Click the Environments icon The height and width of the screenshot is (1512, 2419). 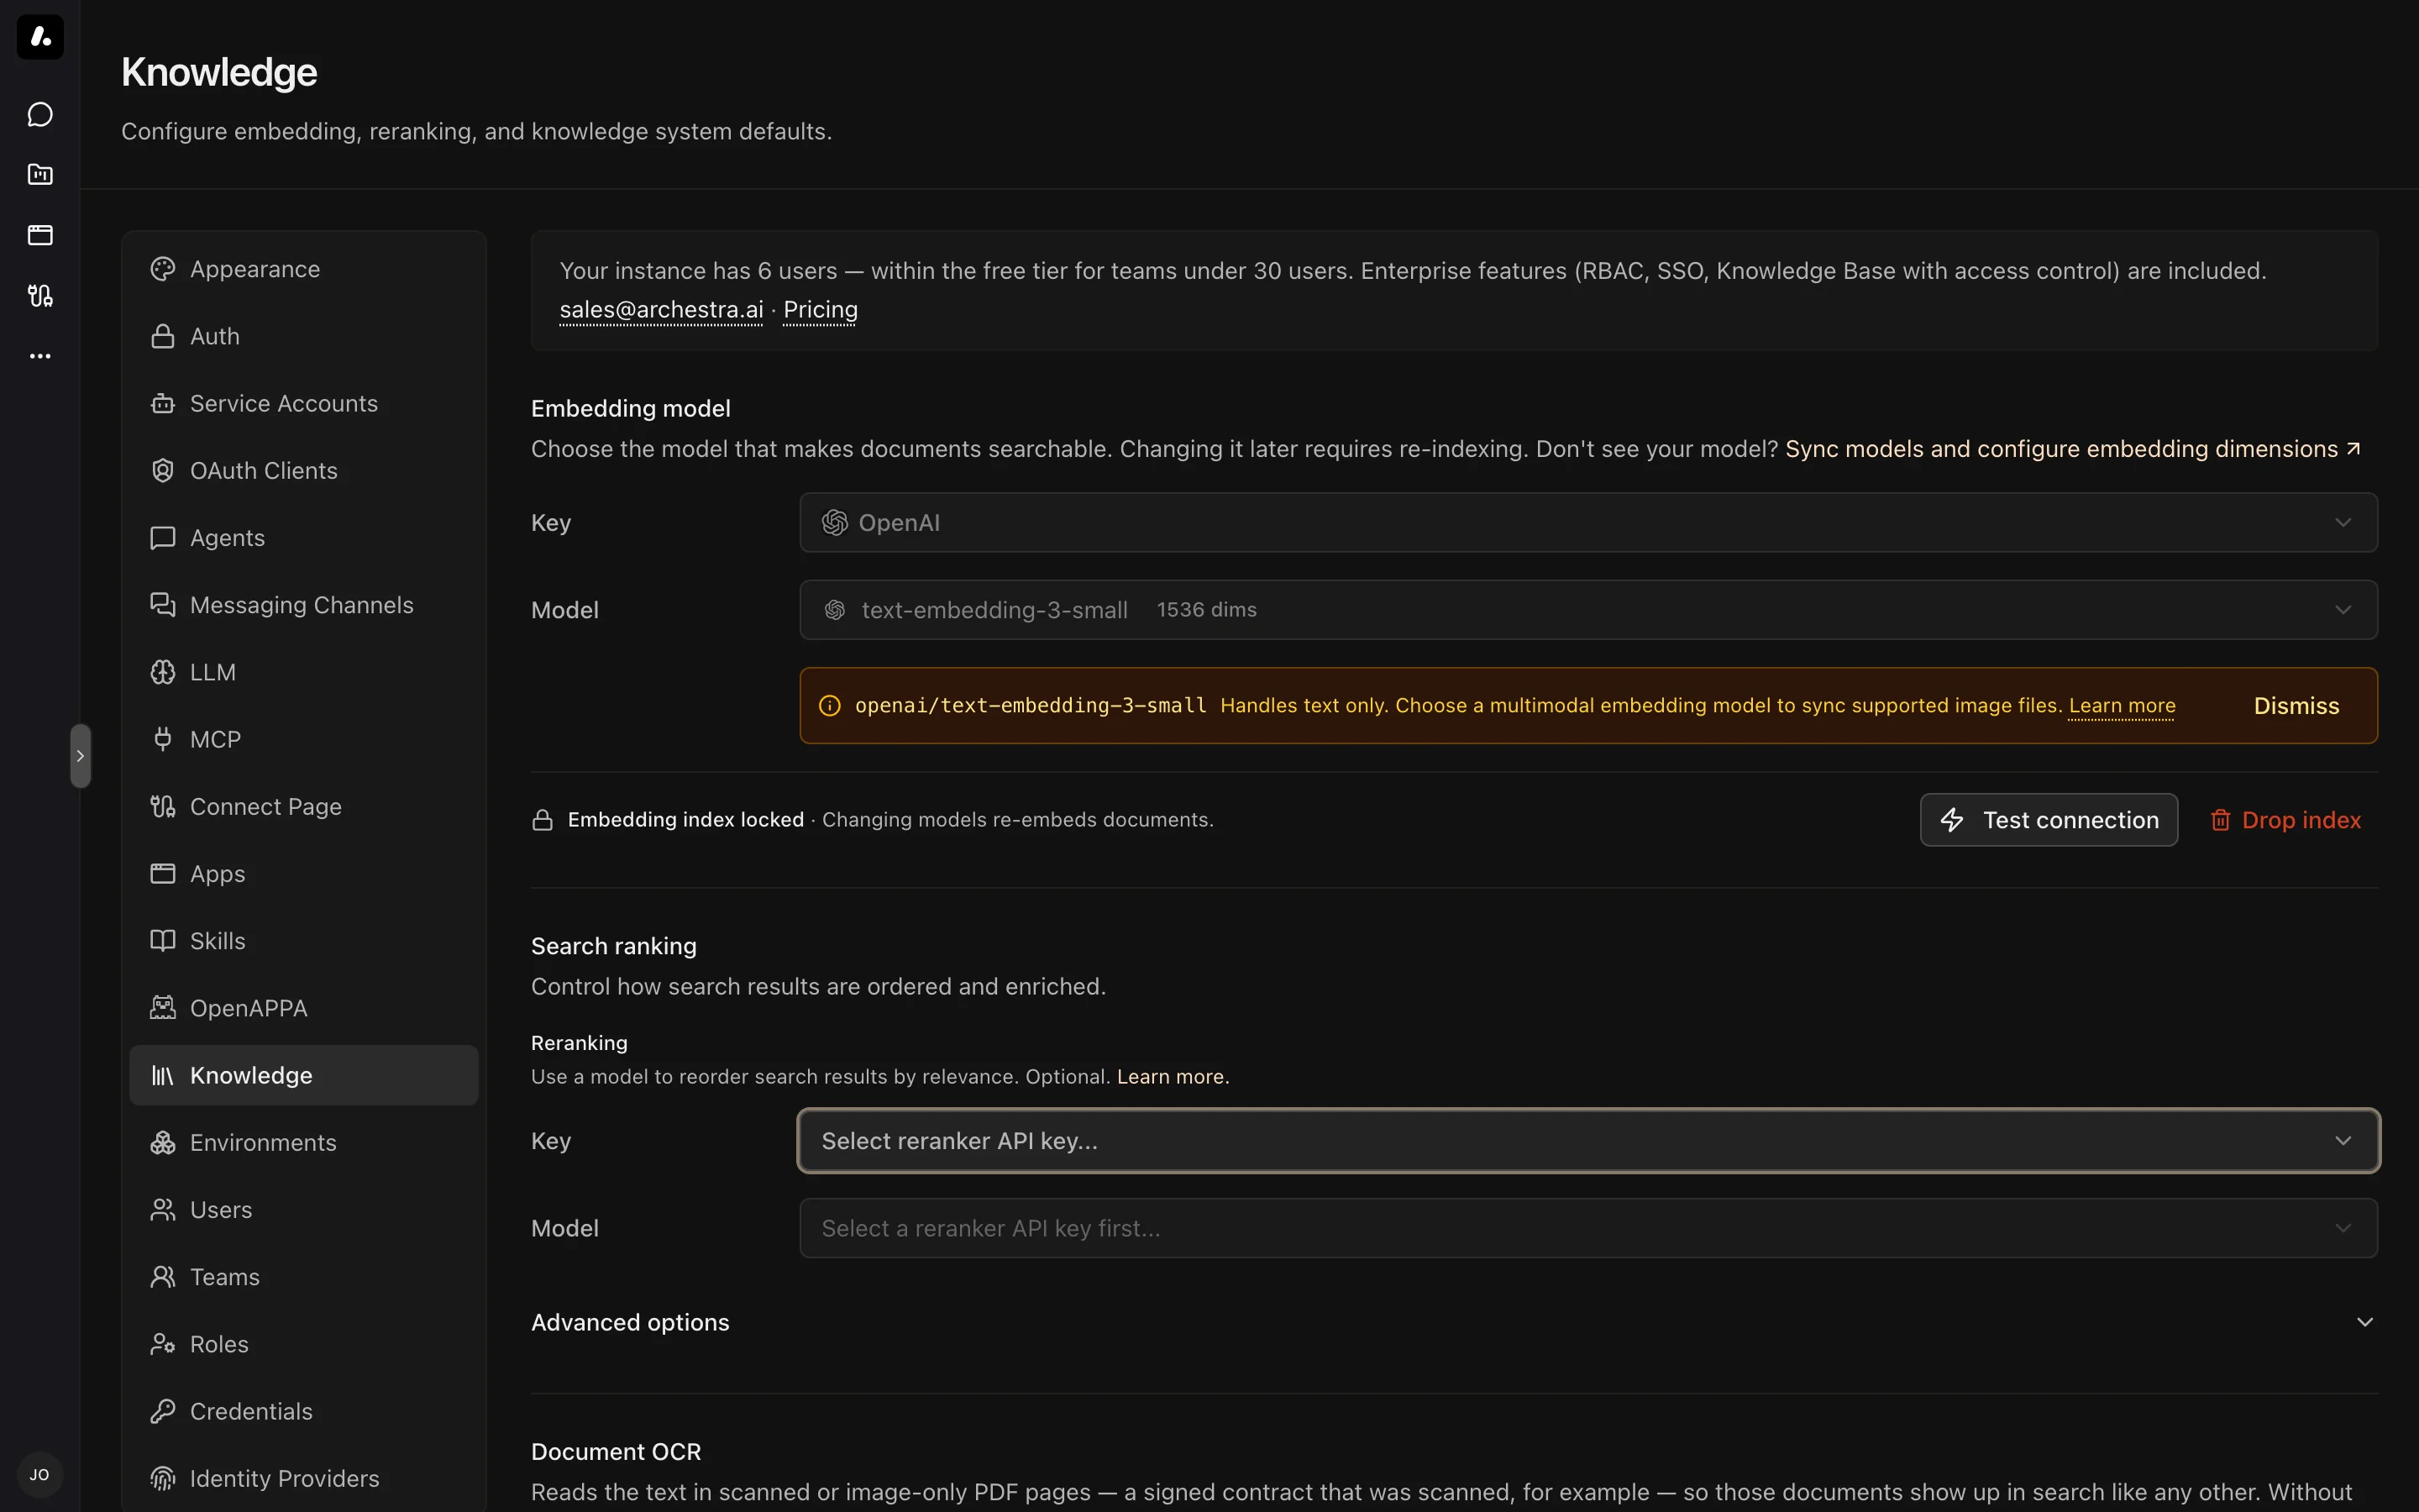click(163, 1142)
